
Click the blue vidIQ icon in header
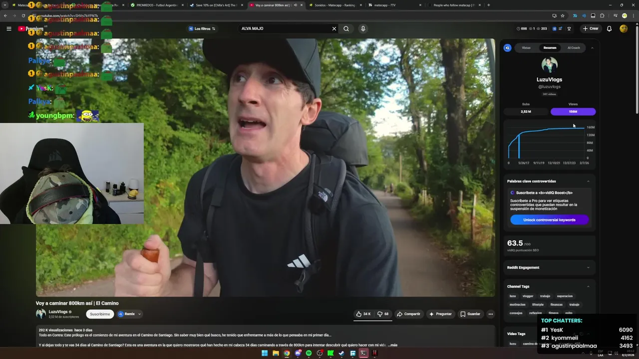[554, 28]
